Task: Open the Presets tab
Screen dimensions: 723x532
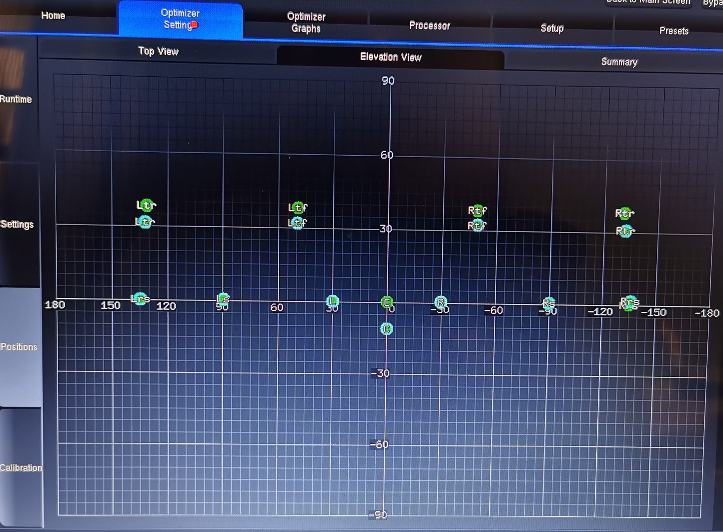Action: (674, 31)
